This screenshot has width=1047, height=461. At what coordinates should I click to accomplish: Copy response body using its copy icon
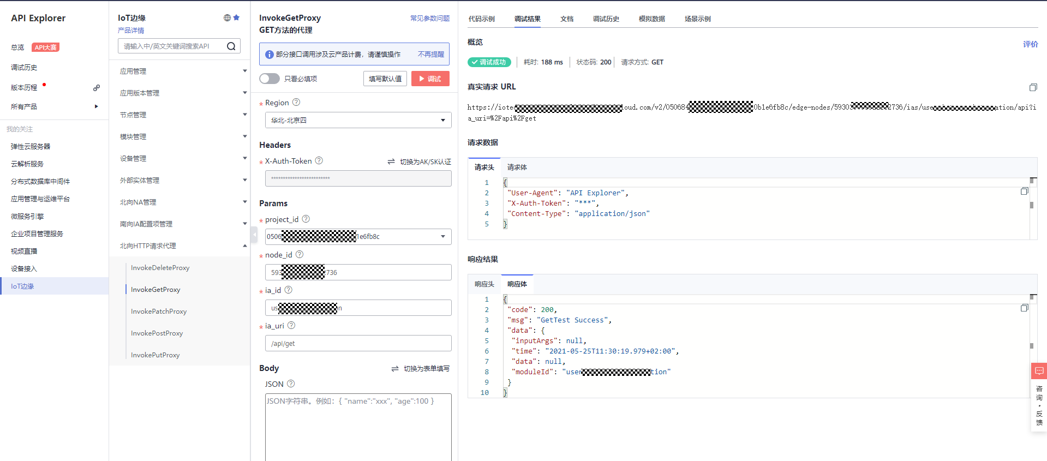pyautogui.click(x=1024, y=308)
